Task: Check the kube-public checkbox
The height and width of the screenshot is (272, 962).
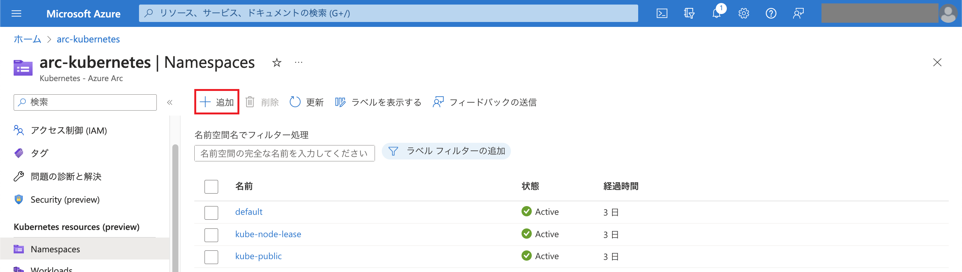Action: 211,257
